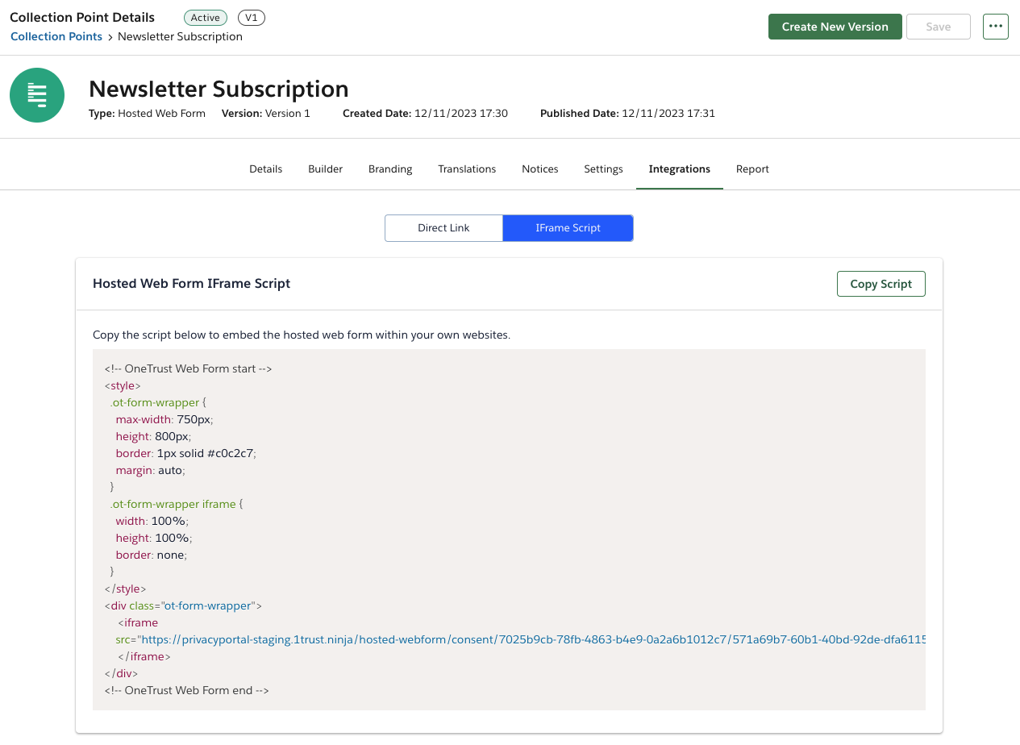1020x745 pixels.
Task: Open the Builder tab
Action: 325,169
